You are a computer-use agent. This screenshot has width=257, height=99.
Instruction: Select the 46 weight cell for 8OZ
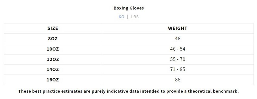tap(178, 38)
